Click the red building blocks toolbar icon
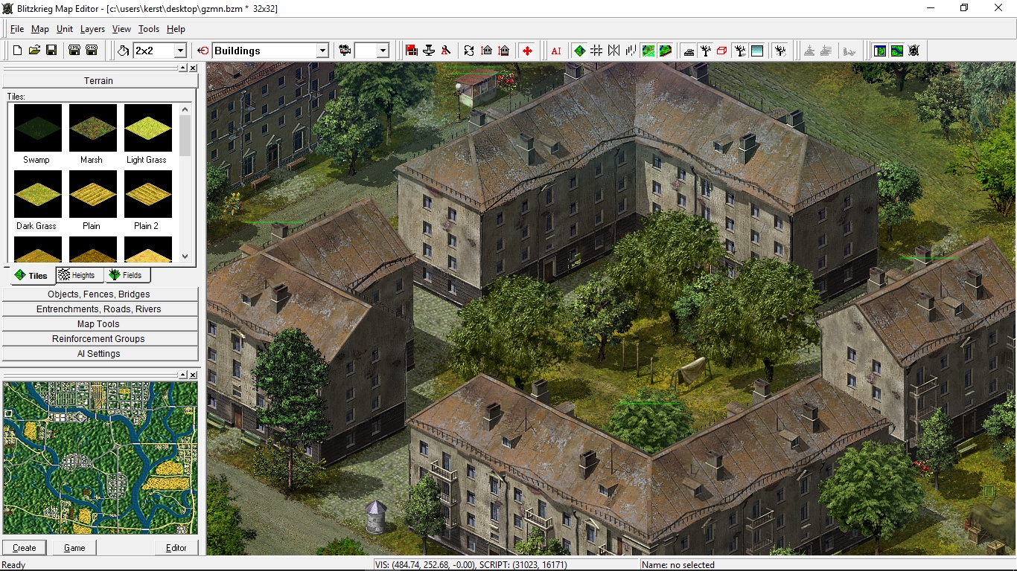Image resolution: width=1017 pixels, height=571 pixels. (x=412, y=51)
